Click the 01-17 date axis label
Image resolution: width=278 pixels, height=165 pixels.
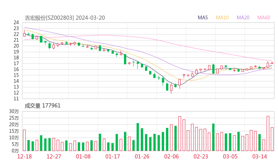click(x=113, y=156)
